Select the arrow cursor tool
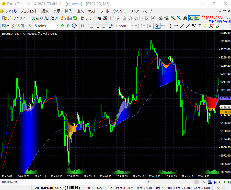 tap(157, 26)
